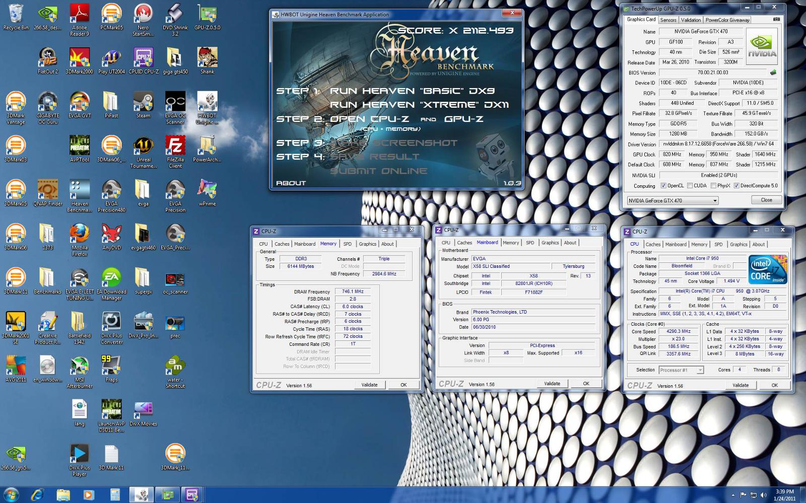
Task: Show hidden system tray icons
Action: pyautogui.click(x=733, y=495)
